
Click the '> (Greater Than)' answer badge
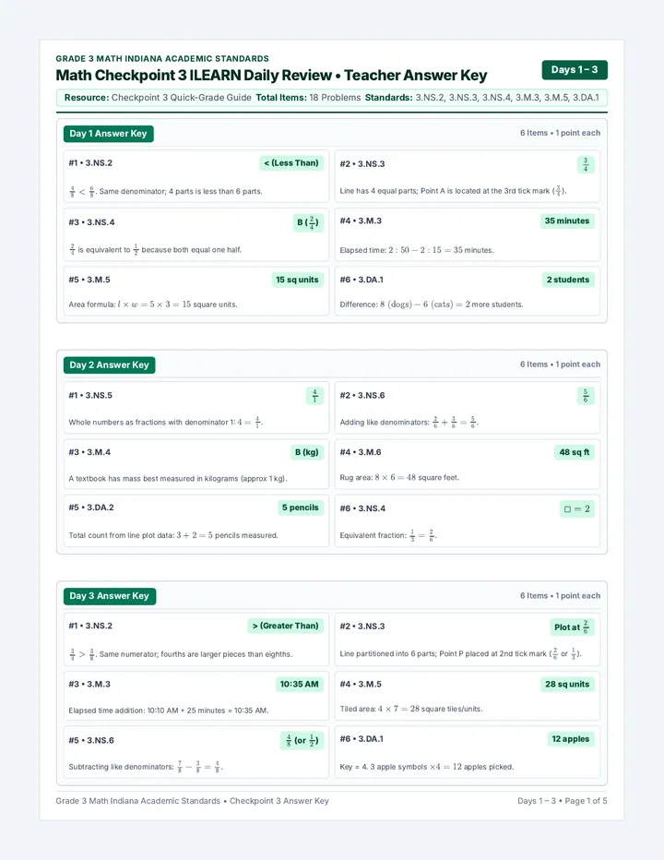click(286, 626)
